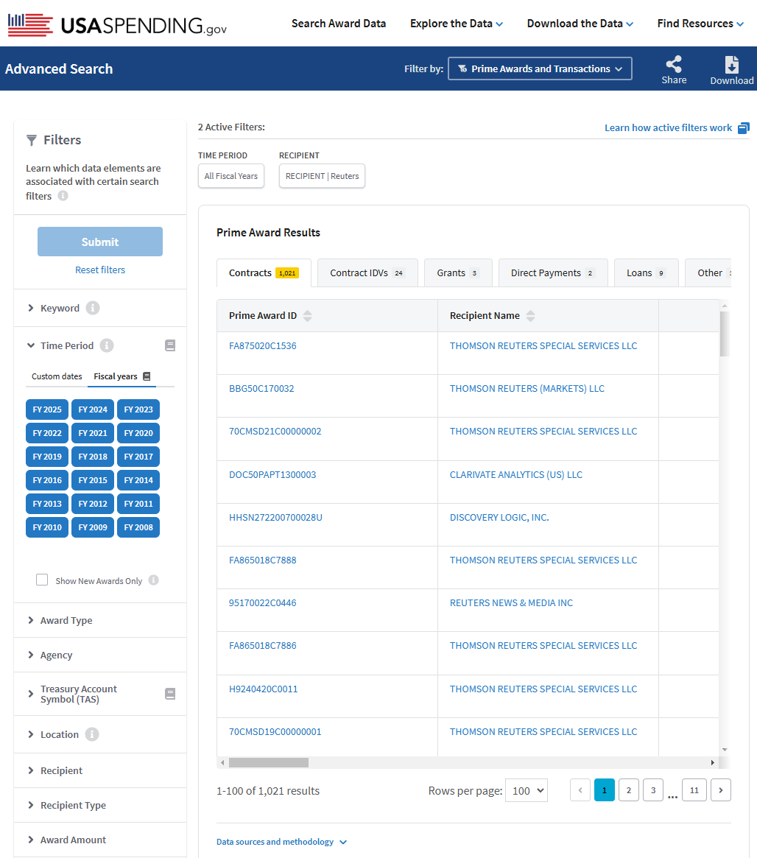The image size is (757, 858).
Task: Go to results page 2
Action: tap(628, 790)
